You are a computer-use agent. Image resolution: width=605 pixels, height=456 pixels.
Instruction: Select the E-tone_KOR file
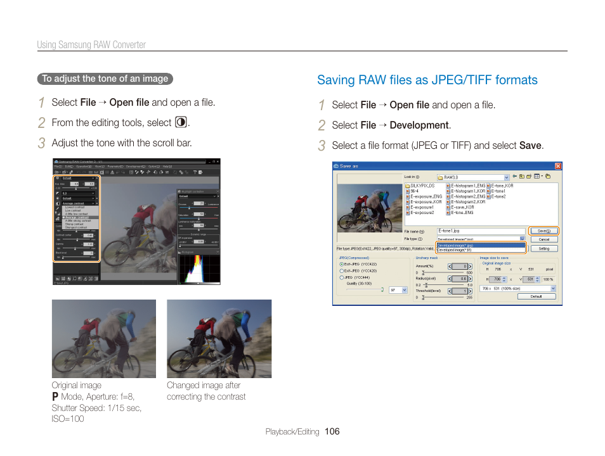500,186
